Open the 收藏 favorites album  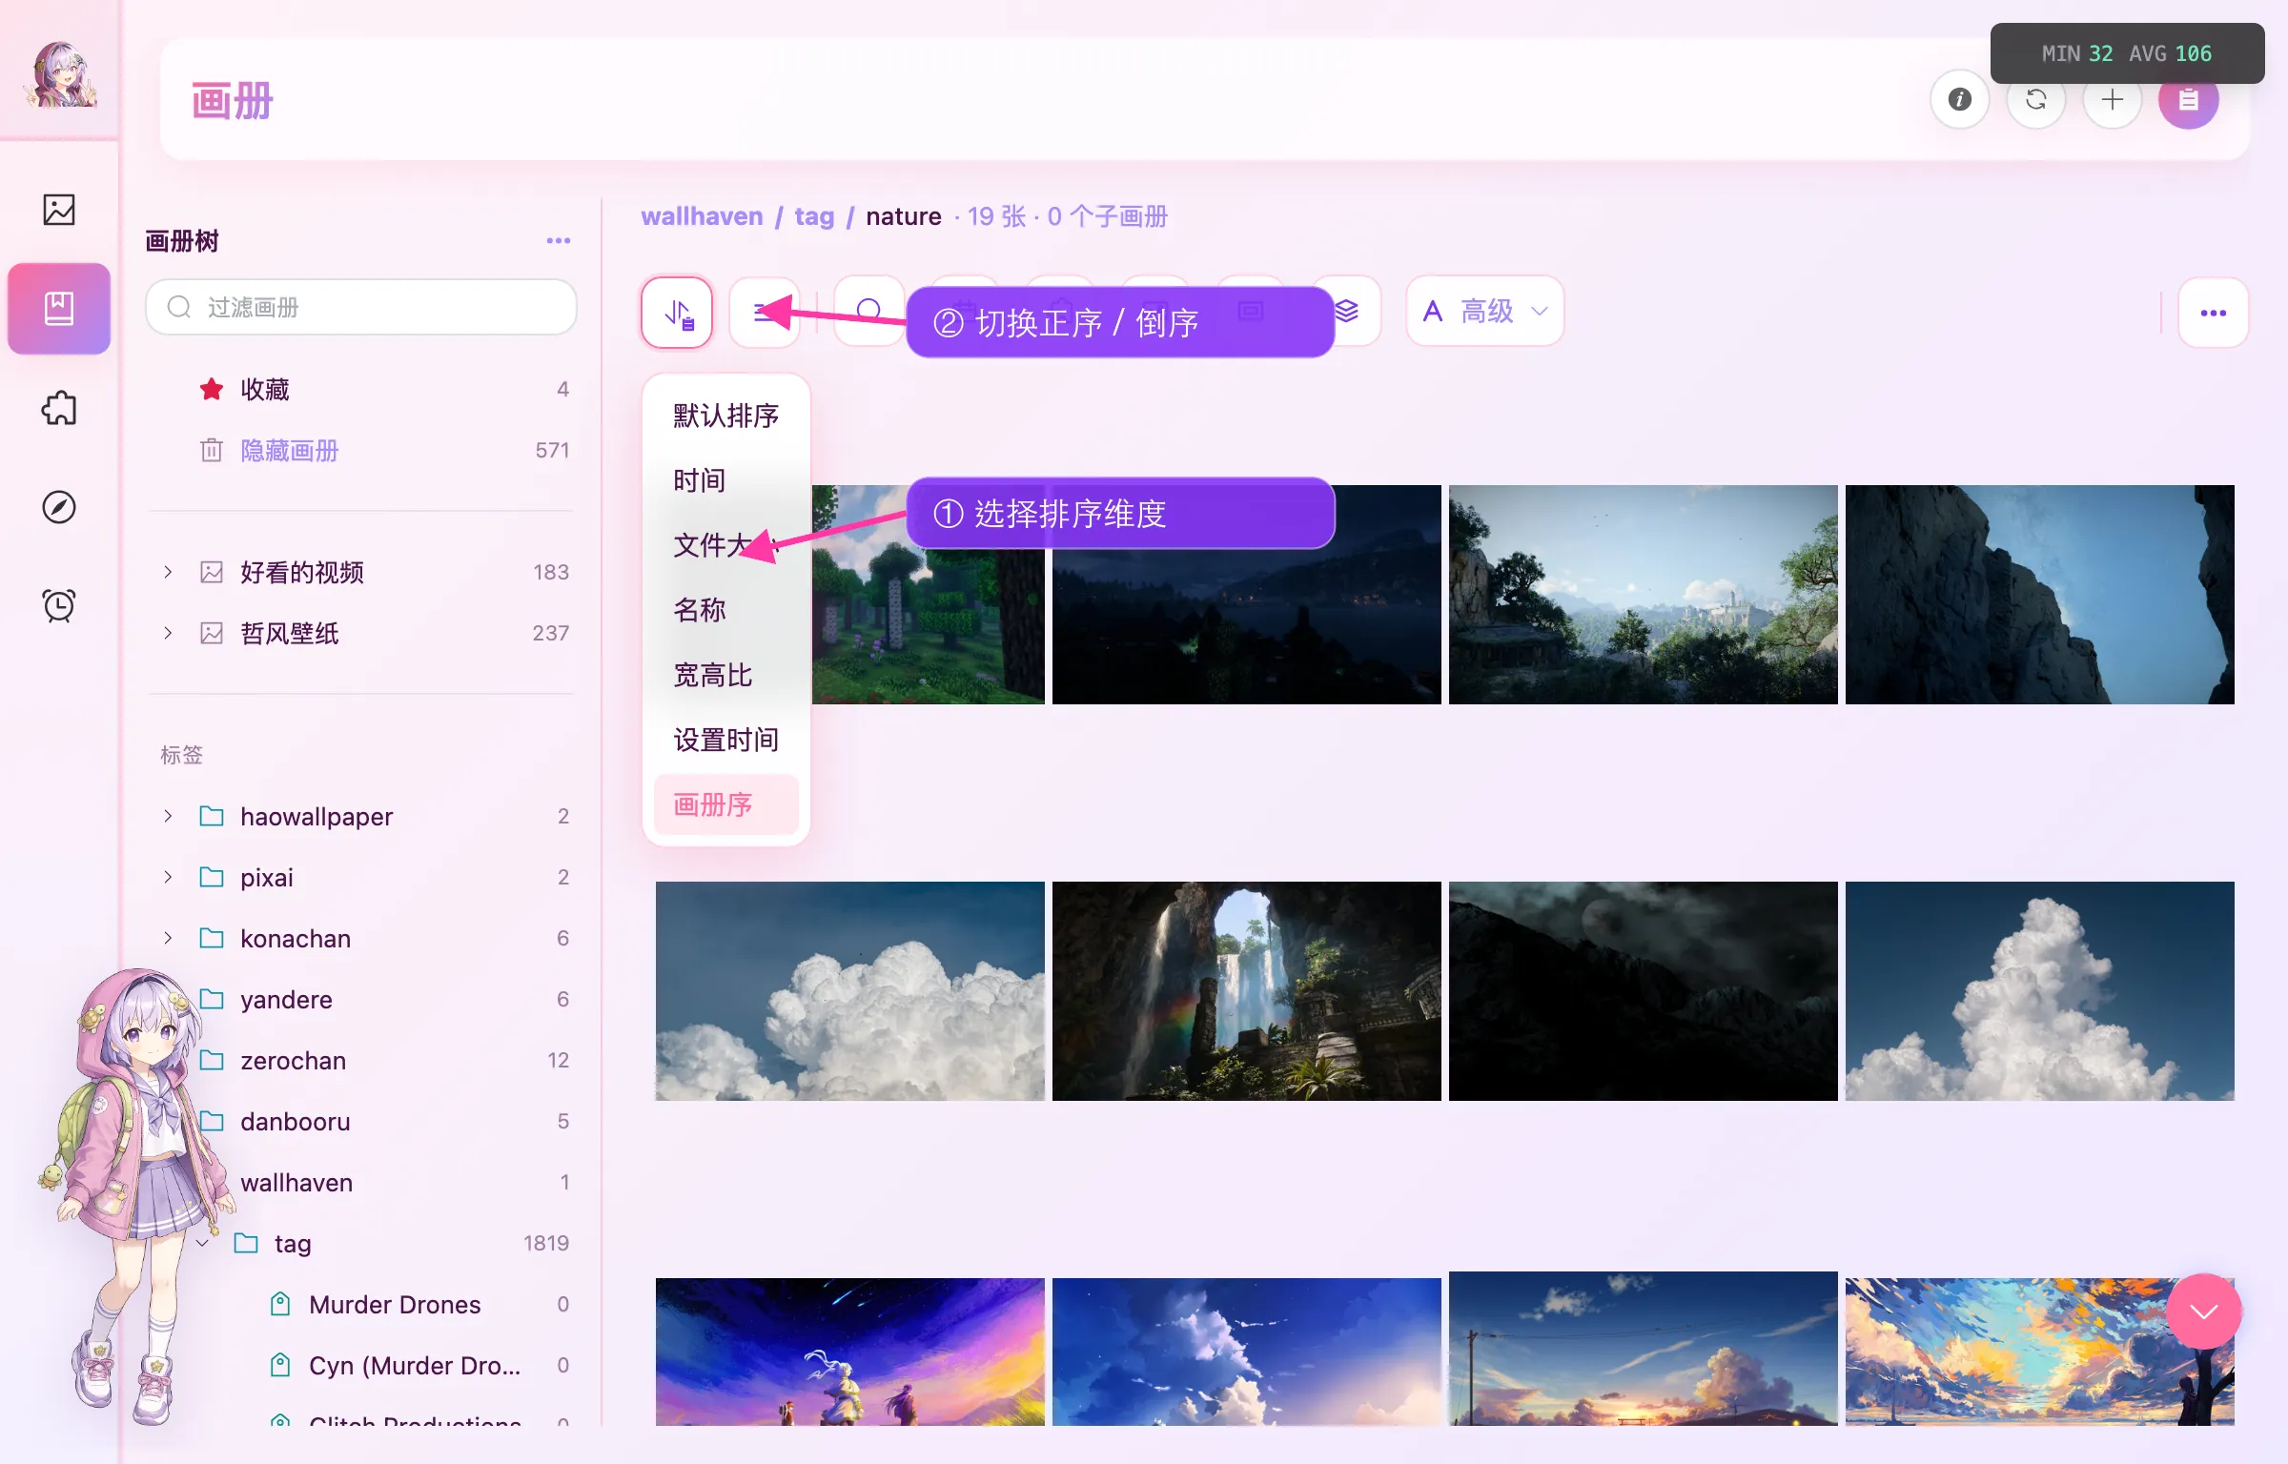pyautogui.click(x=362, y=389)
